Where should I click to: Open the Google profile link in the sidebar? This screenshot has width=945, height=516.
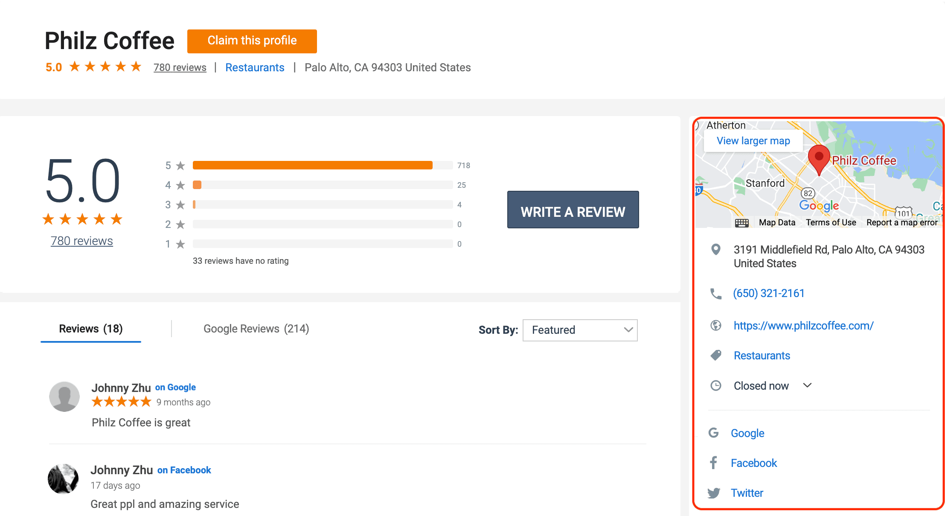click(x=747, y=433)
